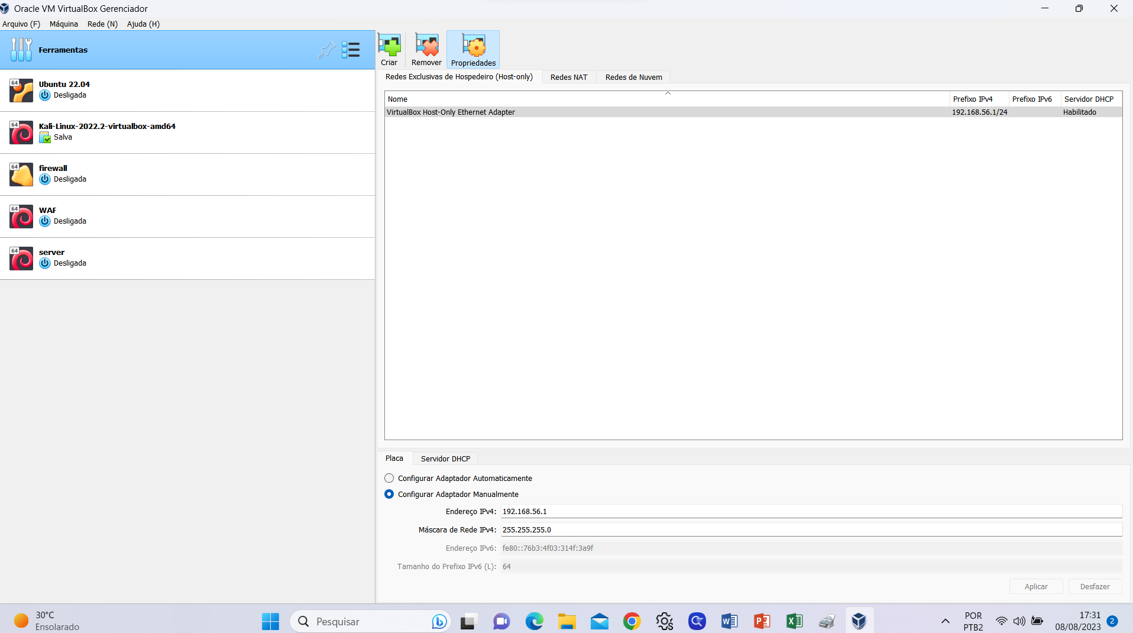Click the Endereço IPv4 field
This screenshot has width=1133, height=633.
811,511
